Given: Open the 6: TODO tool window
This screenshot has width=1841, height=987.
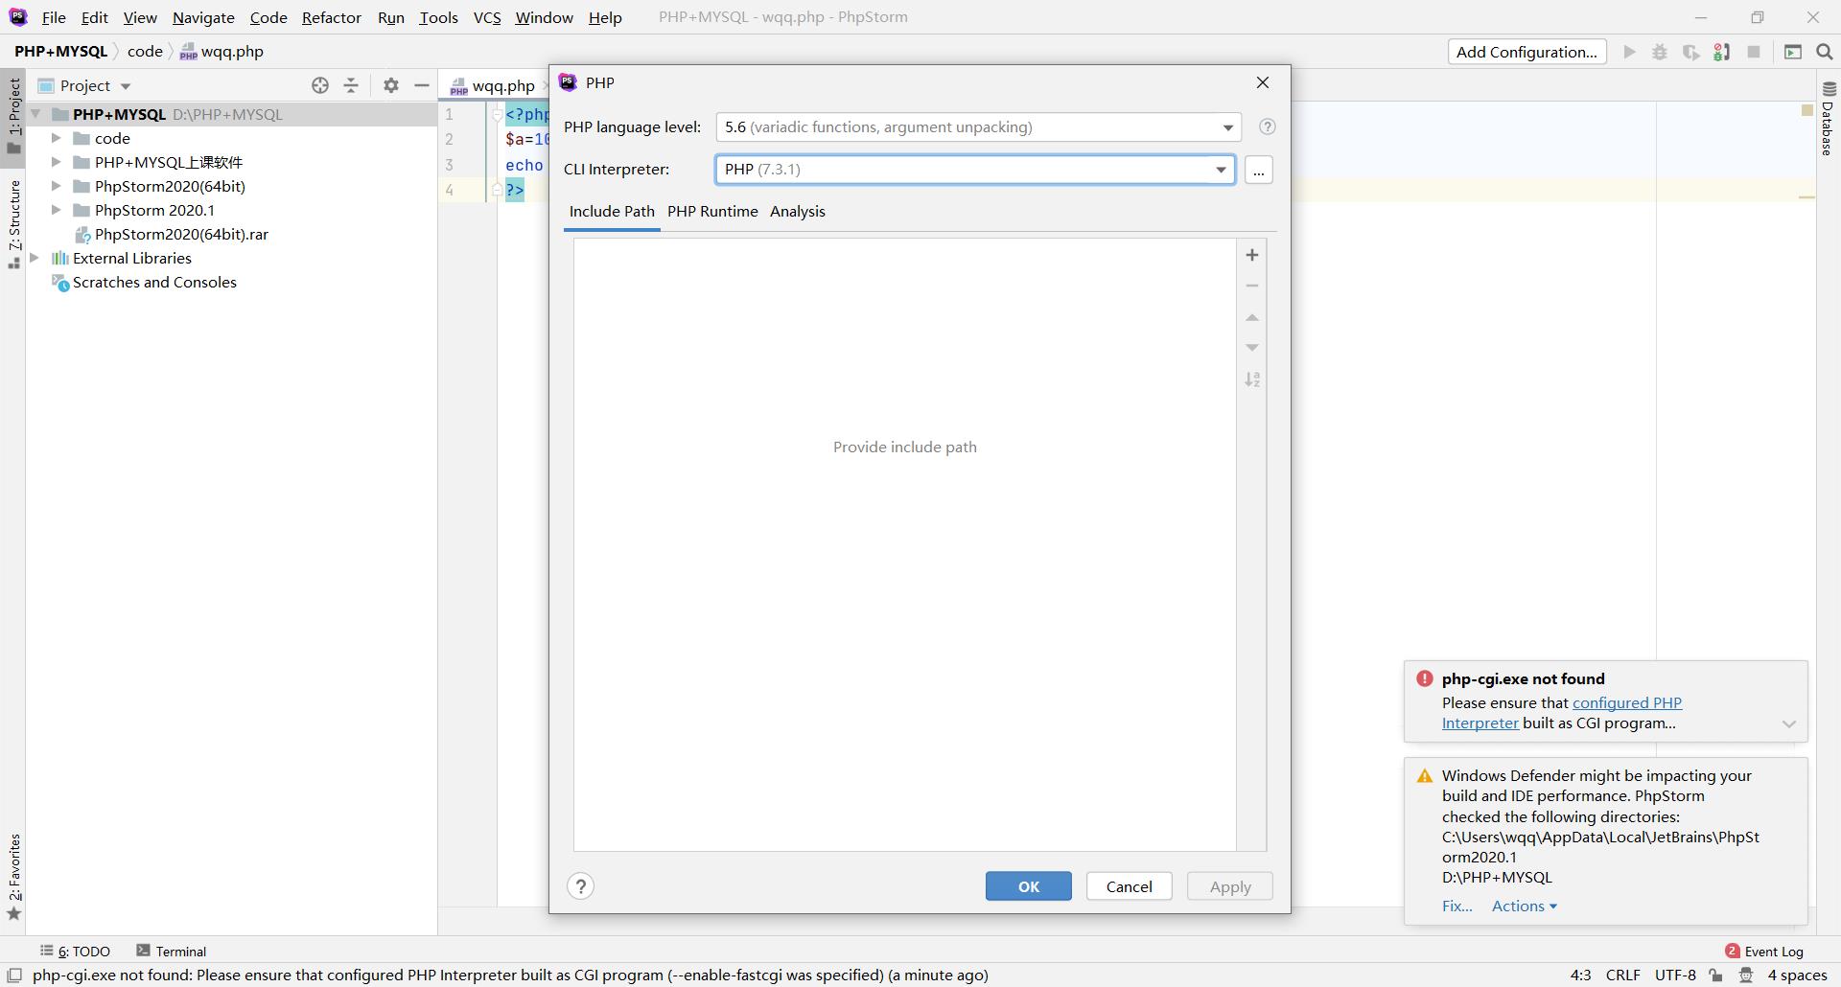Looking at the screenshot, I should (x=75, y=951).
